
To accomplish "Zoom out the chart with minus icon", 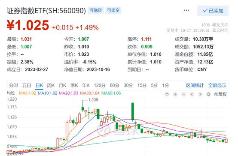I will tap(183, 94).
